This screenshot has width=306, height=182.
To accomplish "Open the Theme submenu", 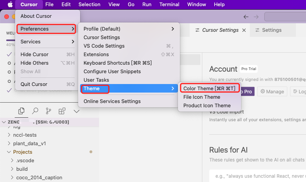I will pyautogui.click(x=129, y=88).
